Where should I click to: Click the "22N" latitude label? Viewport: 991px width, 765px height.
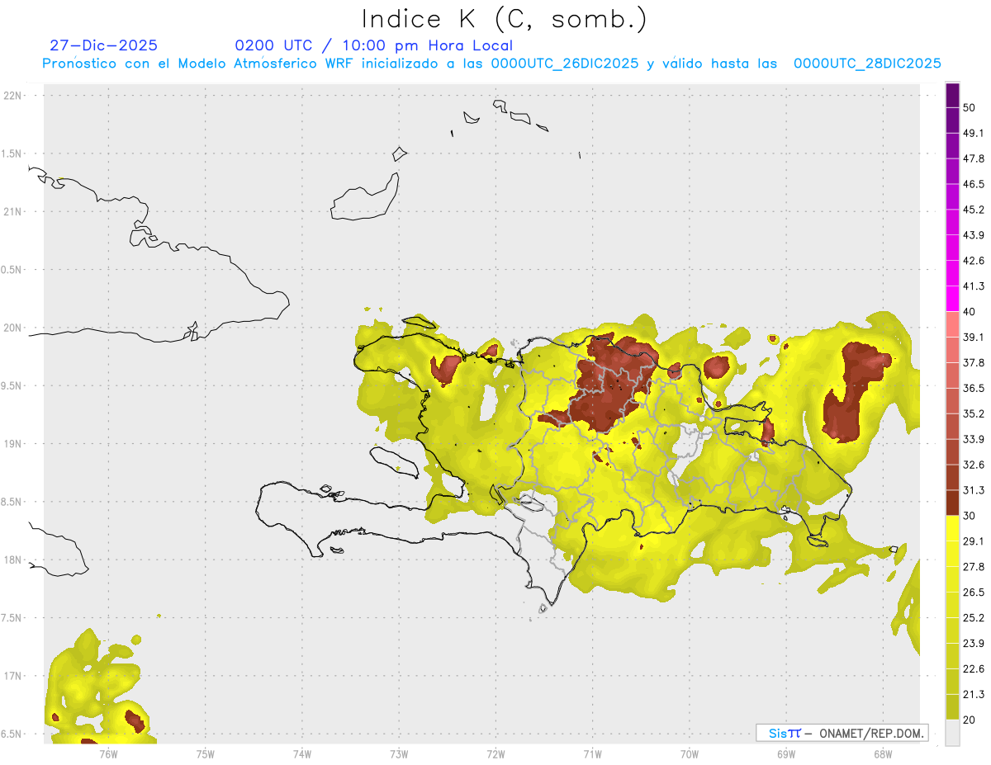(13, 96)
